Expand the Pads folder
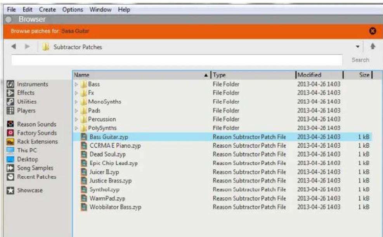This screenshot has height=237, width=383. point(76,111)
